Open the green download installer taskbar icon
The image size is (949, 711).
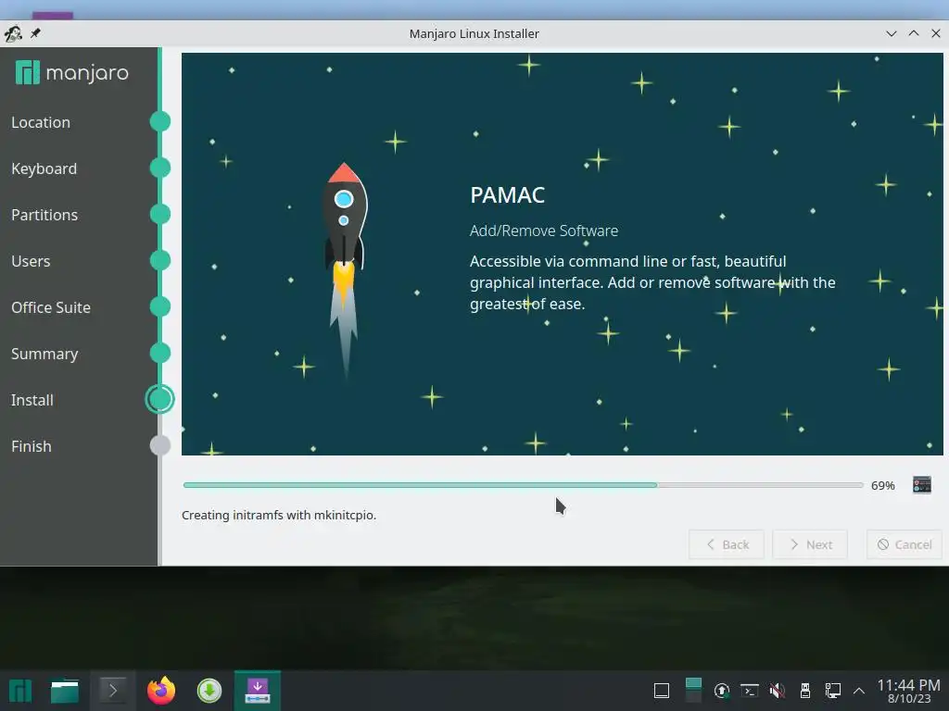(x=209, y=691)
